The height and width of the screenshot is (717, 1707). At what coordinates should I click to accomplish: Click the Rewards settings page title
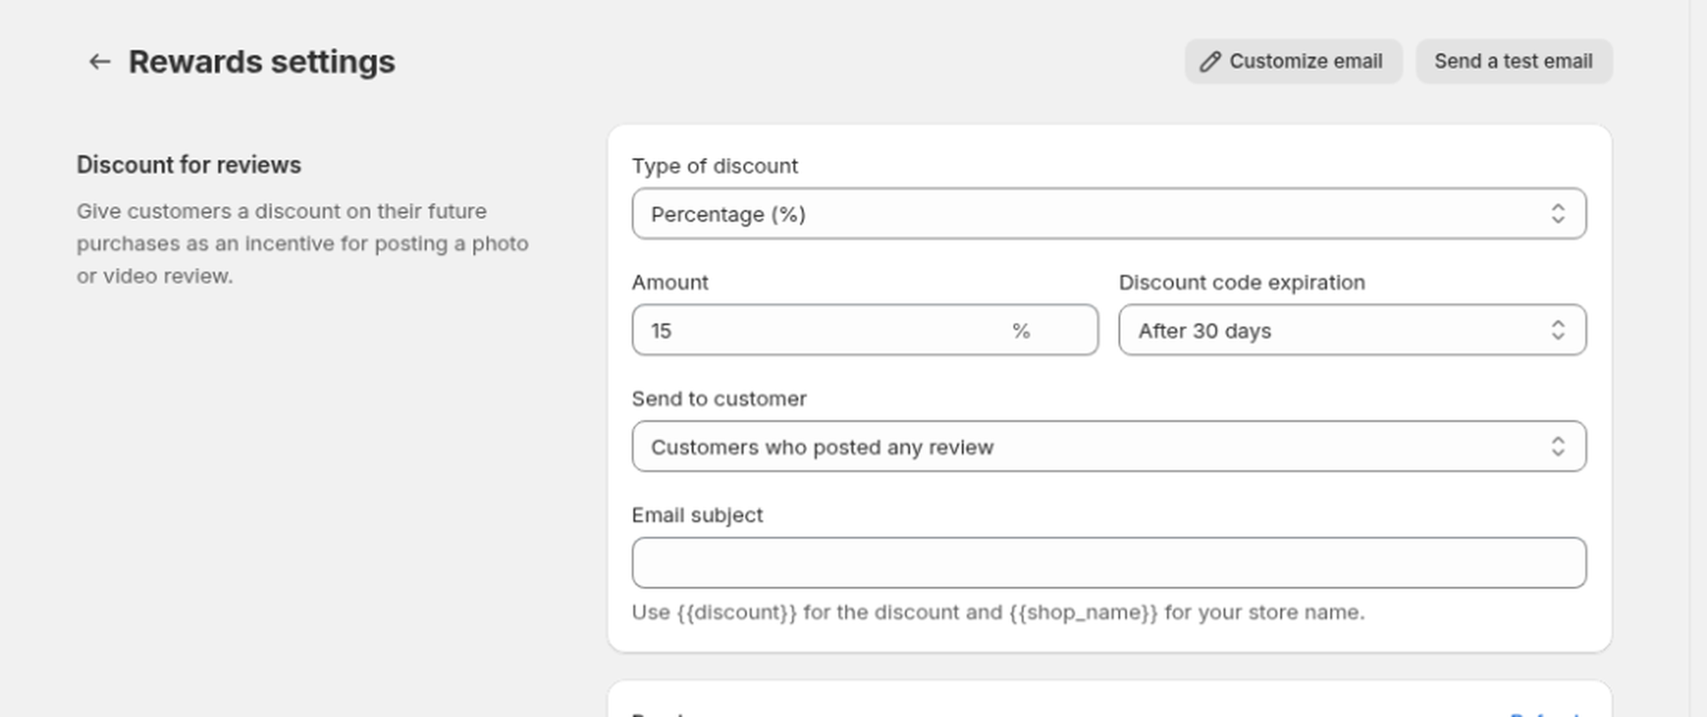pyautogui.click(x=262, y=62)
